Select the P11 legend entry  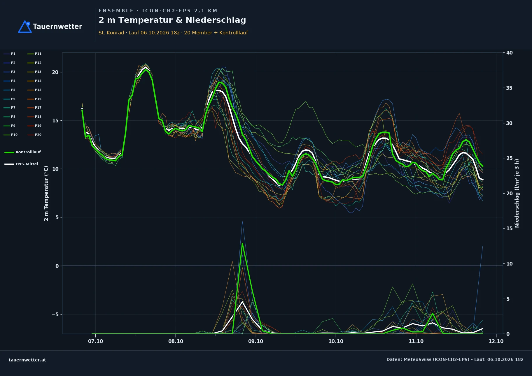click(34, 54)
